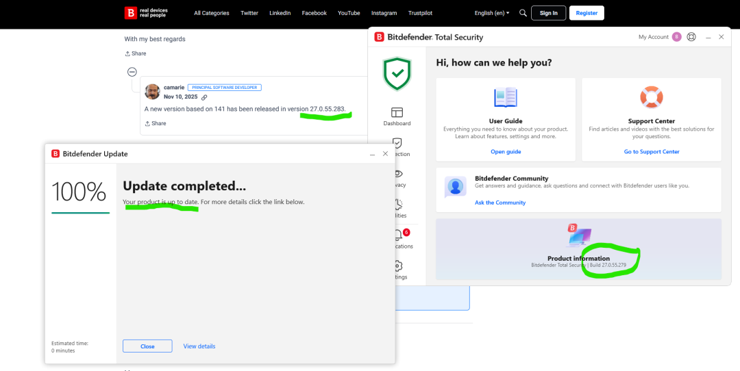
Task: Open All Categories in the forum nav
Action: [212, 13]
